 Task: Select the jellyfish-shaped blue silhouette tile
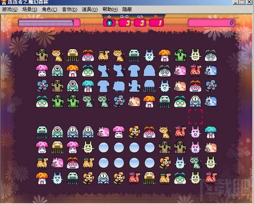[149, 86]
